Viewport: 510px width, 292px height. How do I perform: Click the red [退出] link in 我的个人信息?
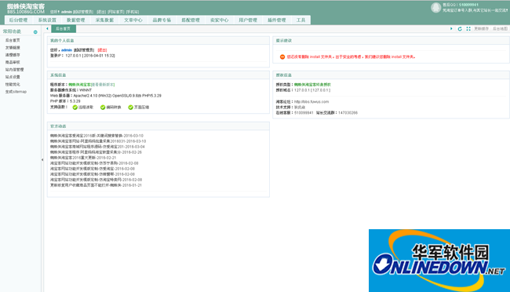pyautogui.click(x=102, y=49)
